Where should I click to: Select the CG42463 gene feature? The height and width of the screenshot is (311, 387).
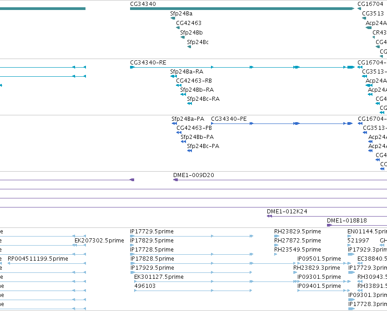tap(178, 28)
